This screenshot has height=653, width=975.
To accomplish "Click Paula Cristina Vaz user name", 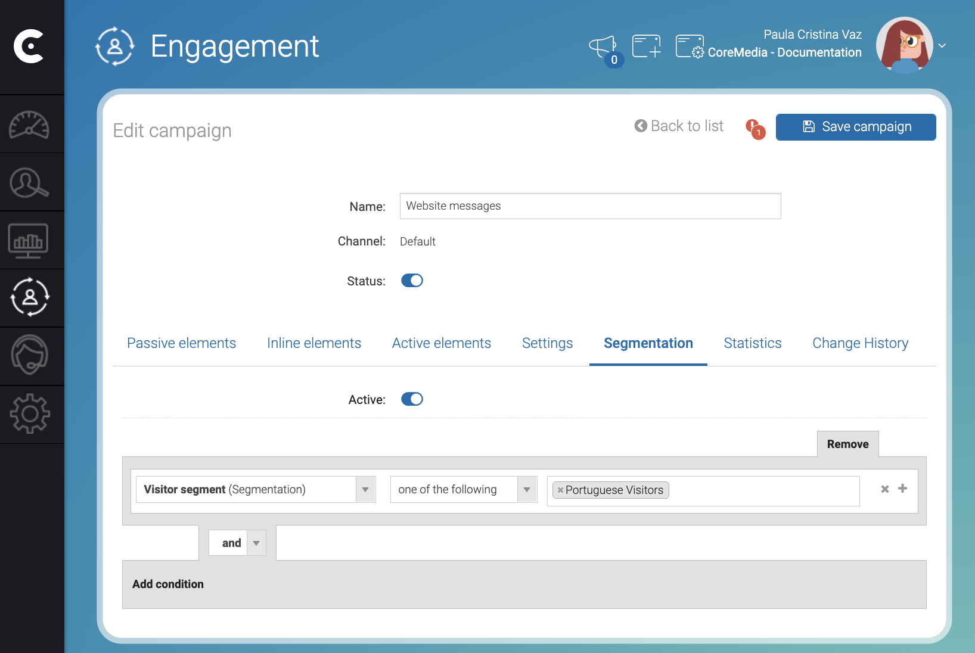I will tap(813, 35).
